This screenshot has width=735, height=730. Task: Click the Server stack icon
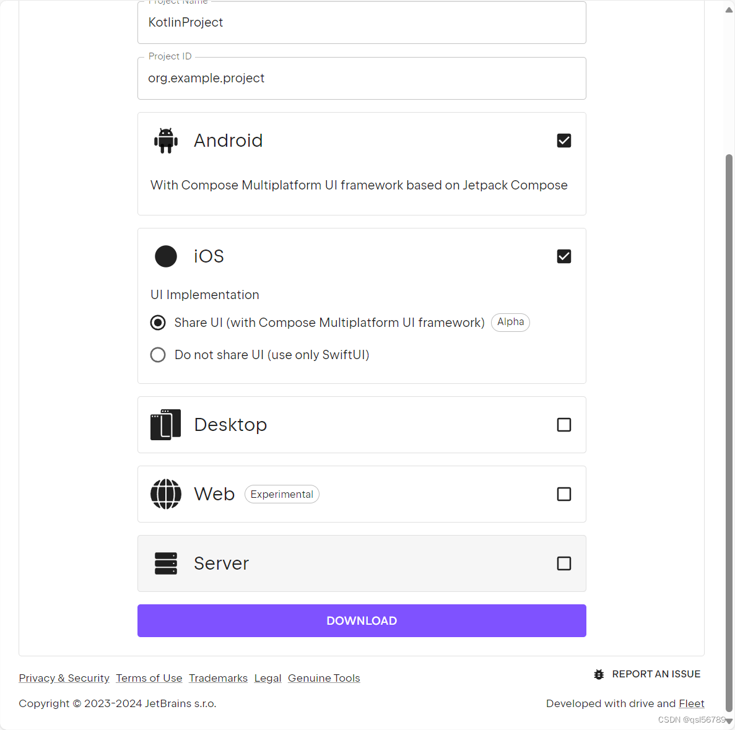(165, 563)
